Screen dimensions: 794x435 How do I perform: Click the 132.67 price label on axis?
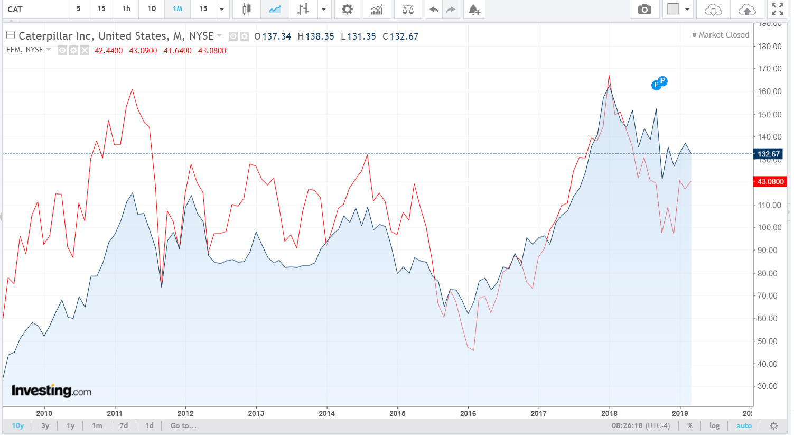[768, 154]
